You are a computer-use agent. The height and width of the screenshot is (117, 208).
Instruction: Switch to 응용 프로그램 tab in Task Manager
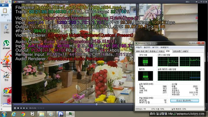pos(142,51)
